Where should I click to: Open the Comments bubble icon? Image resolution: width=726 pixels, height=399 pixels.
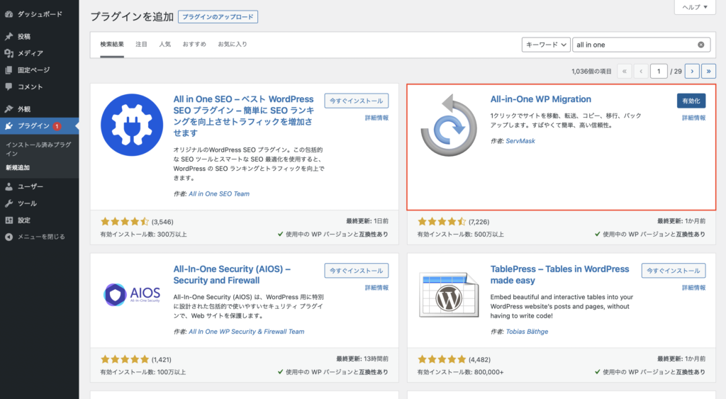click(9, 86)
